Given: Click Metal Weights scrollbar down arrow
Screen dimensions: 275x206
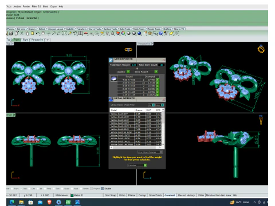Looking at the screenshot, I should 163,144.
